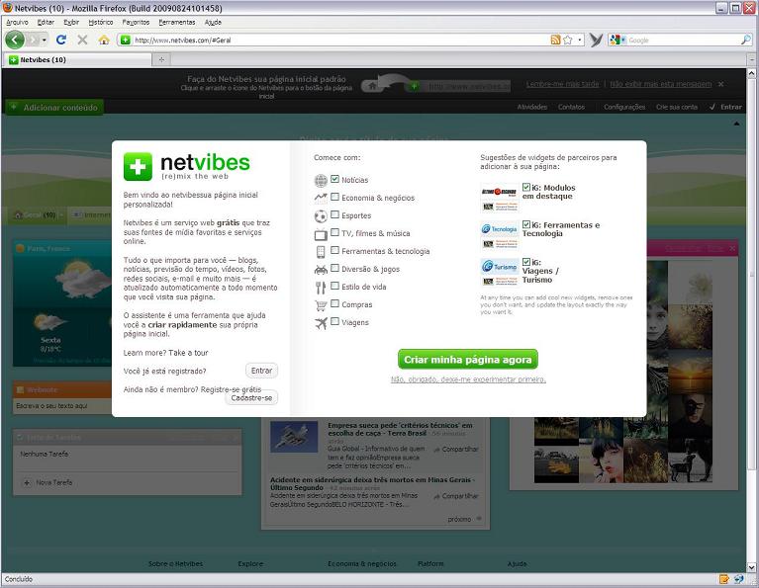Open the browser home page icon
759x588 pixels.
pyautogui.click(x=104, y=40)
